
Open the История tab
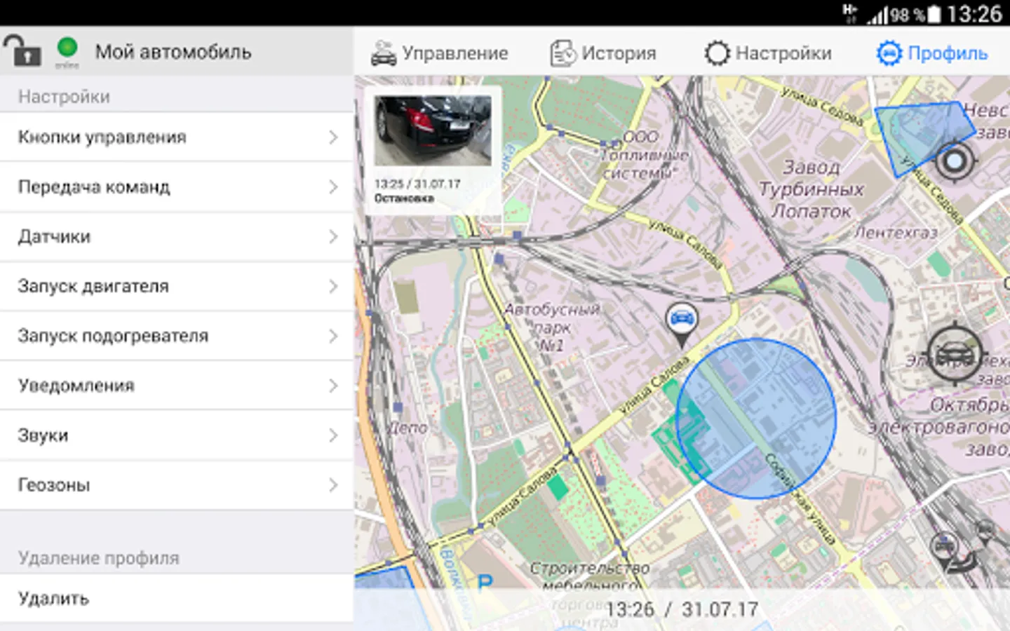[602, 53]
